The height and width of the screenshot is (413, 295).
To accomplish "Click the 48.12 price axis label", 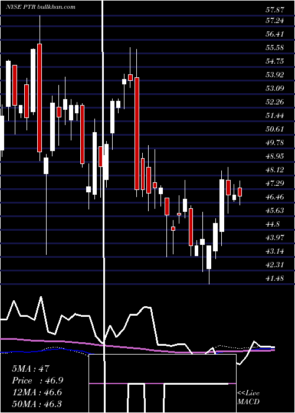I will coord(275,170).
